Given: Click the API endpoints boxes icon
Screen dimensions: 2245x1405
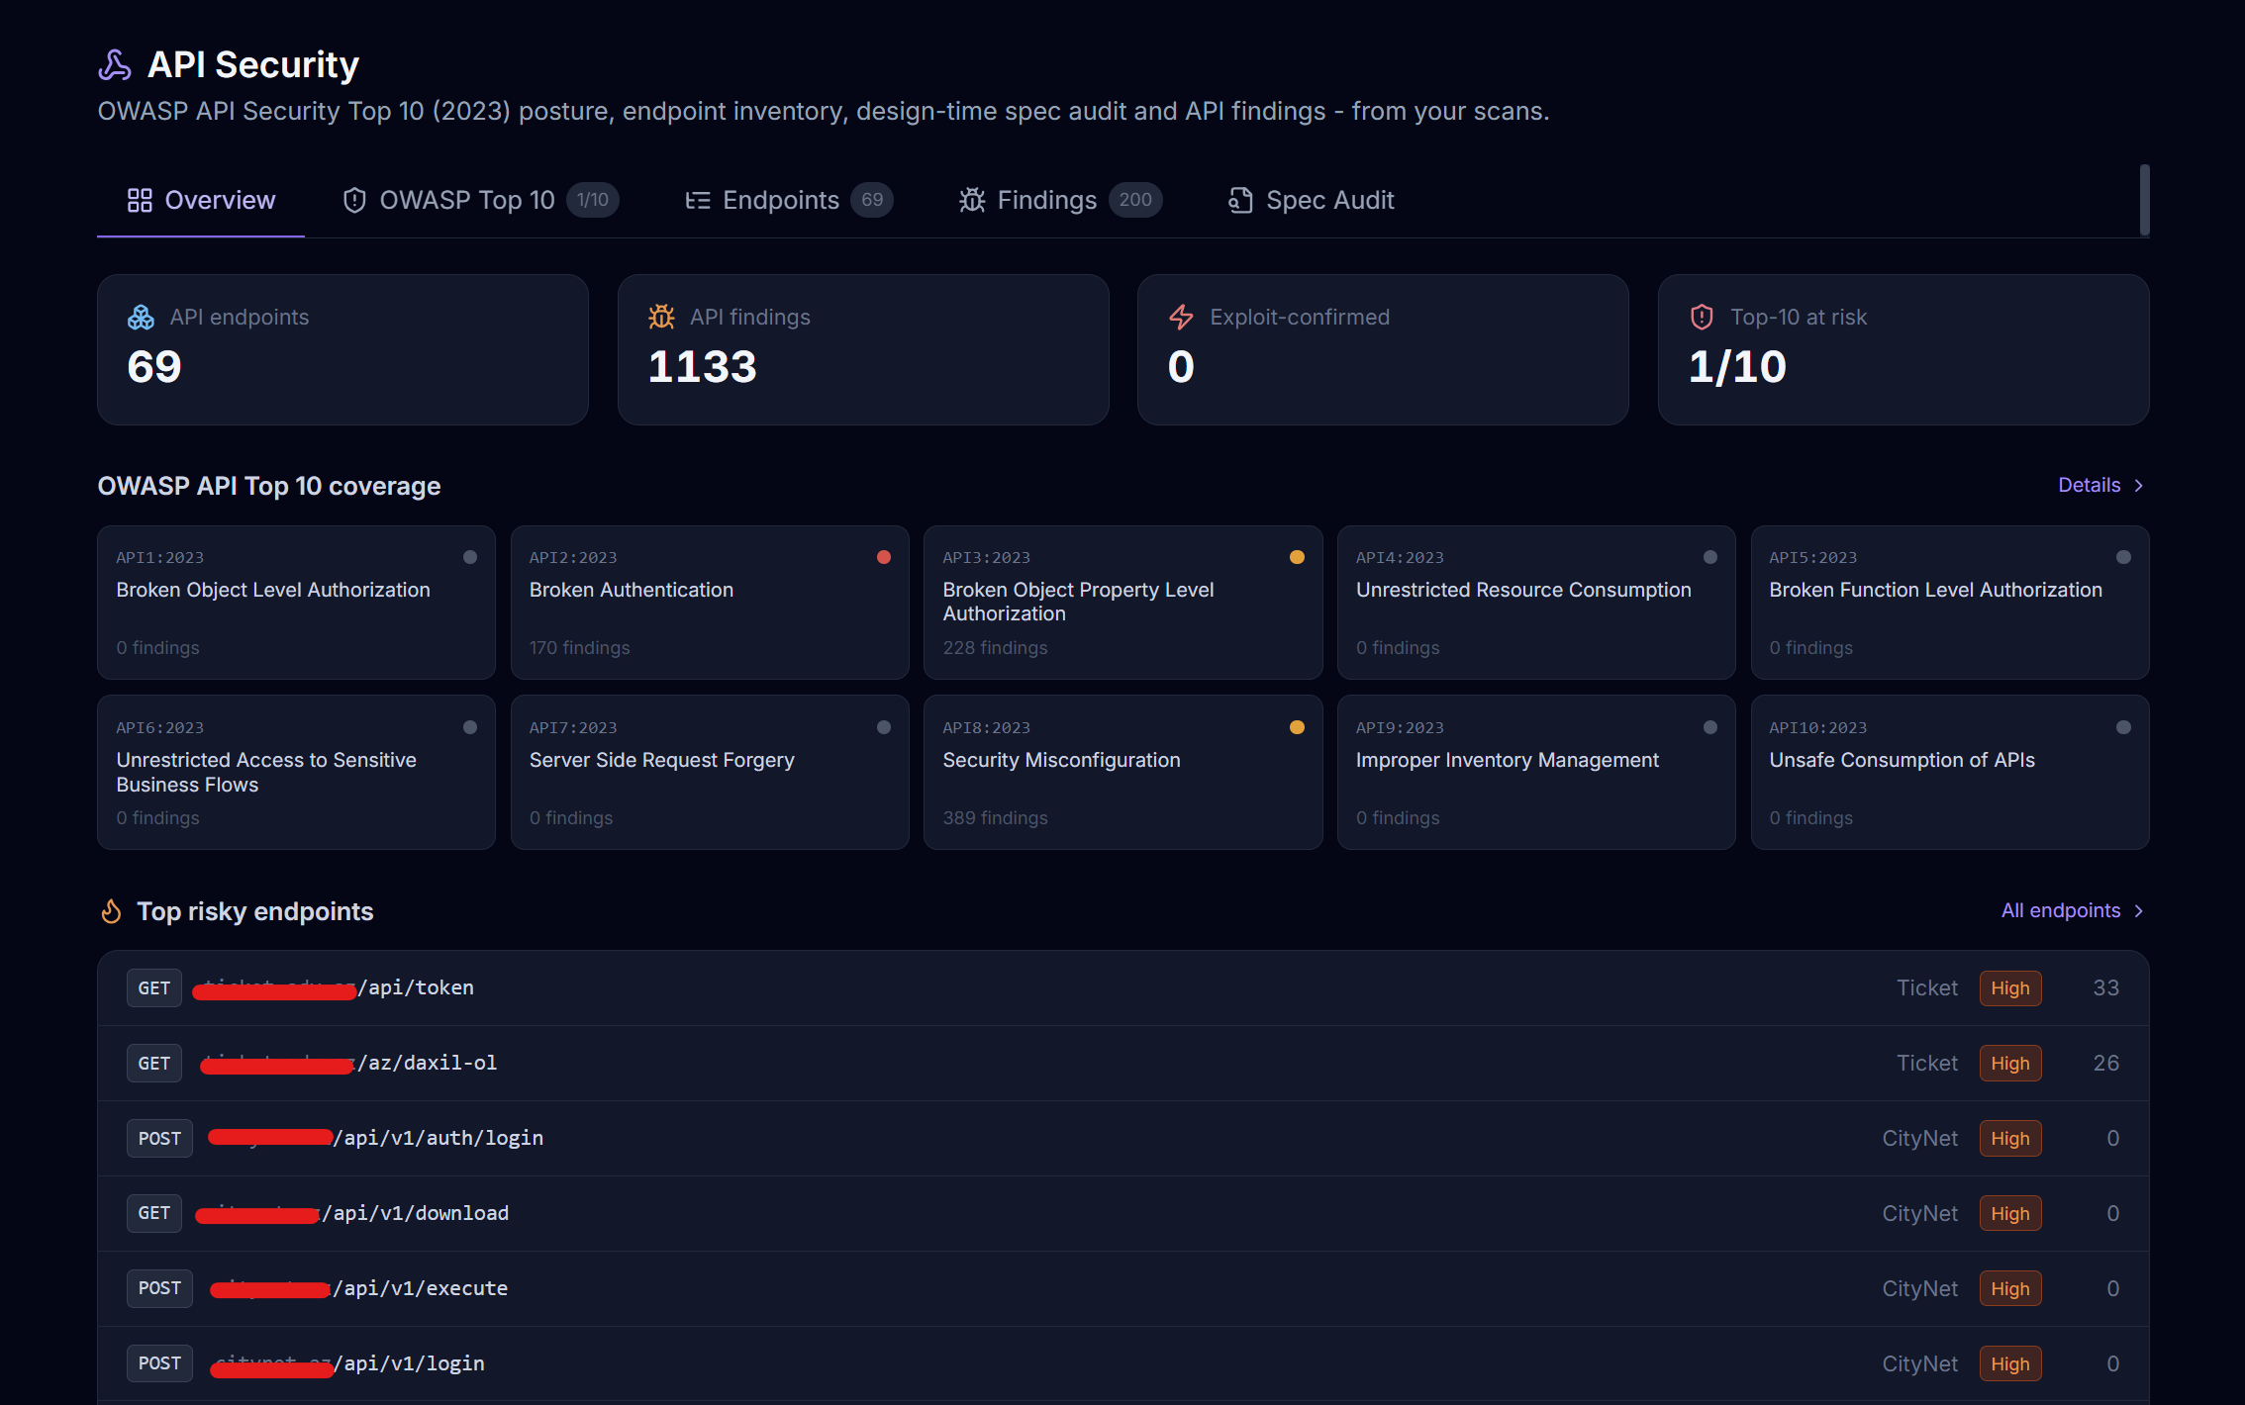Looking at the screenshot, I should [141, 318].
